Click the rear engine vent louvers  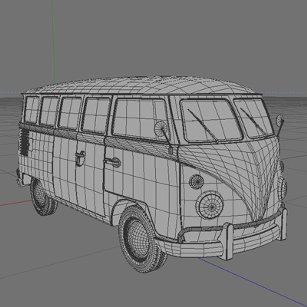click(x=25, y=142)
